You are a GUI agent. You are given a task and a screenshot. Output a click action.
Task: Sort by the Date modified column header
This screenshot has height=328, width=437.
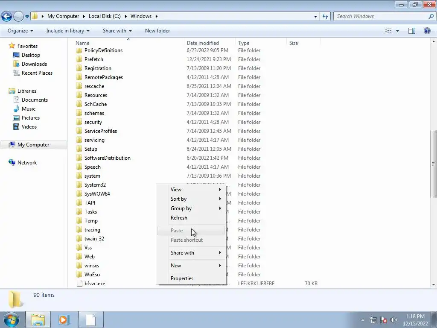(203, 43)
